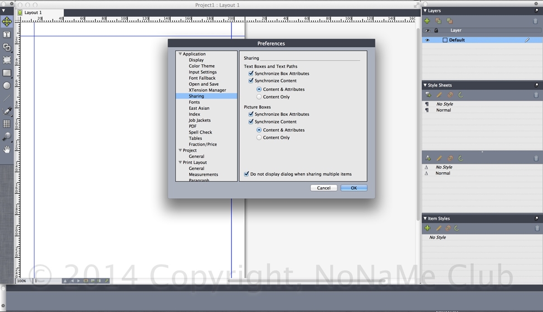Image resolution: width=543 pixels, height=312 pixels.
Task: Select the Text Content tool
Action: [x=7, y=35]
